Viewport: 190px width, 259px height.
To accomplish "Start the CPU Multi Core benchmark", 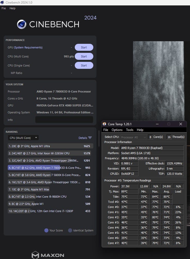I will (84, 56).
